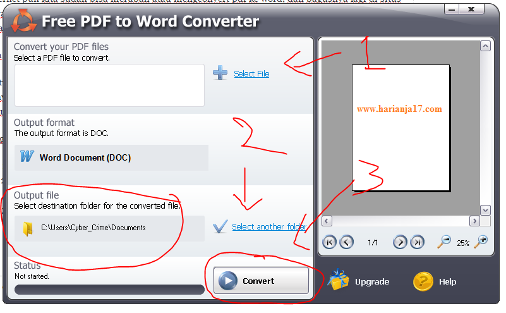
Task: Click the yellow Help question mark icon
Action: click(423, 281)
